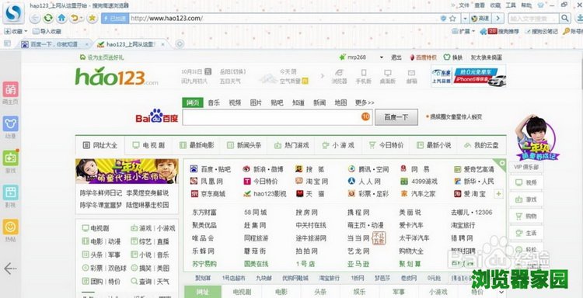Select 视频 search tab
583x298 pixels.
(x=235, y=102)
